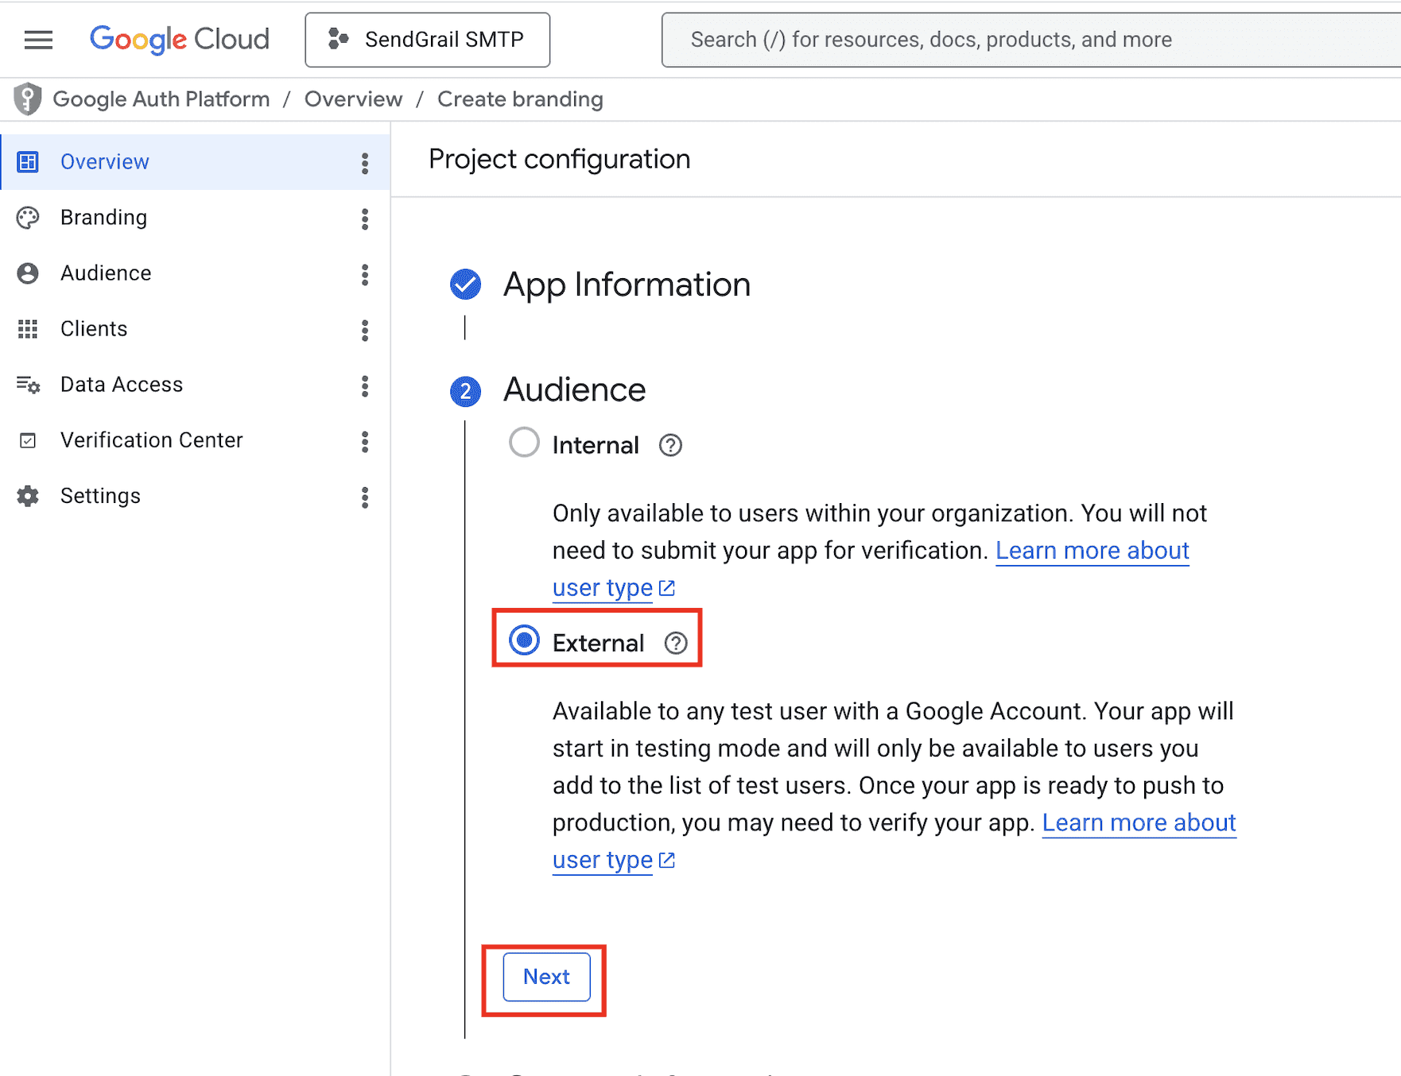The width and height of the screenshot is (1401, 1076).
Task: Click the Google Cloud logo
Action: 180,40
